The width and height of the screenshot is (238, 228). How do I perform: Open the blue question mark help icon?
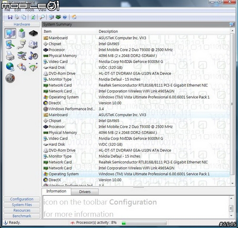click(65, 17)
